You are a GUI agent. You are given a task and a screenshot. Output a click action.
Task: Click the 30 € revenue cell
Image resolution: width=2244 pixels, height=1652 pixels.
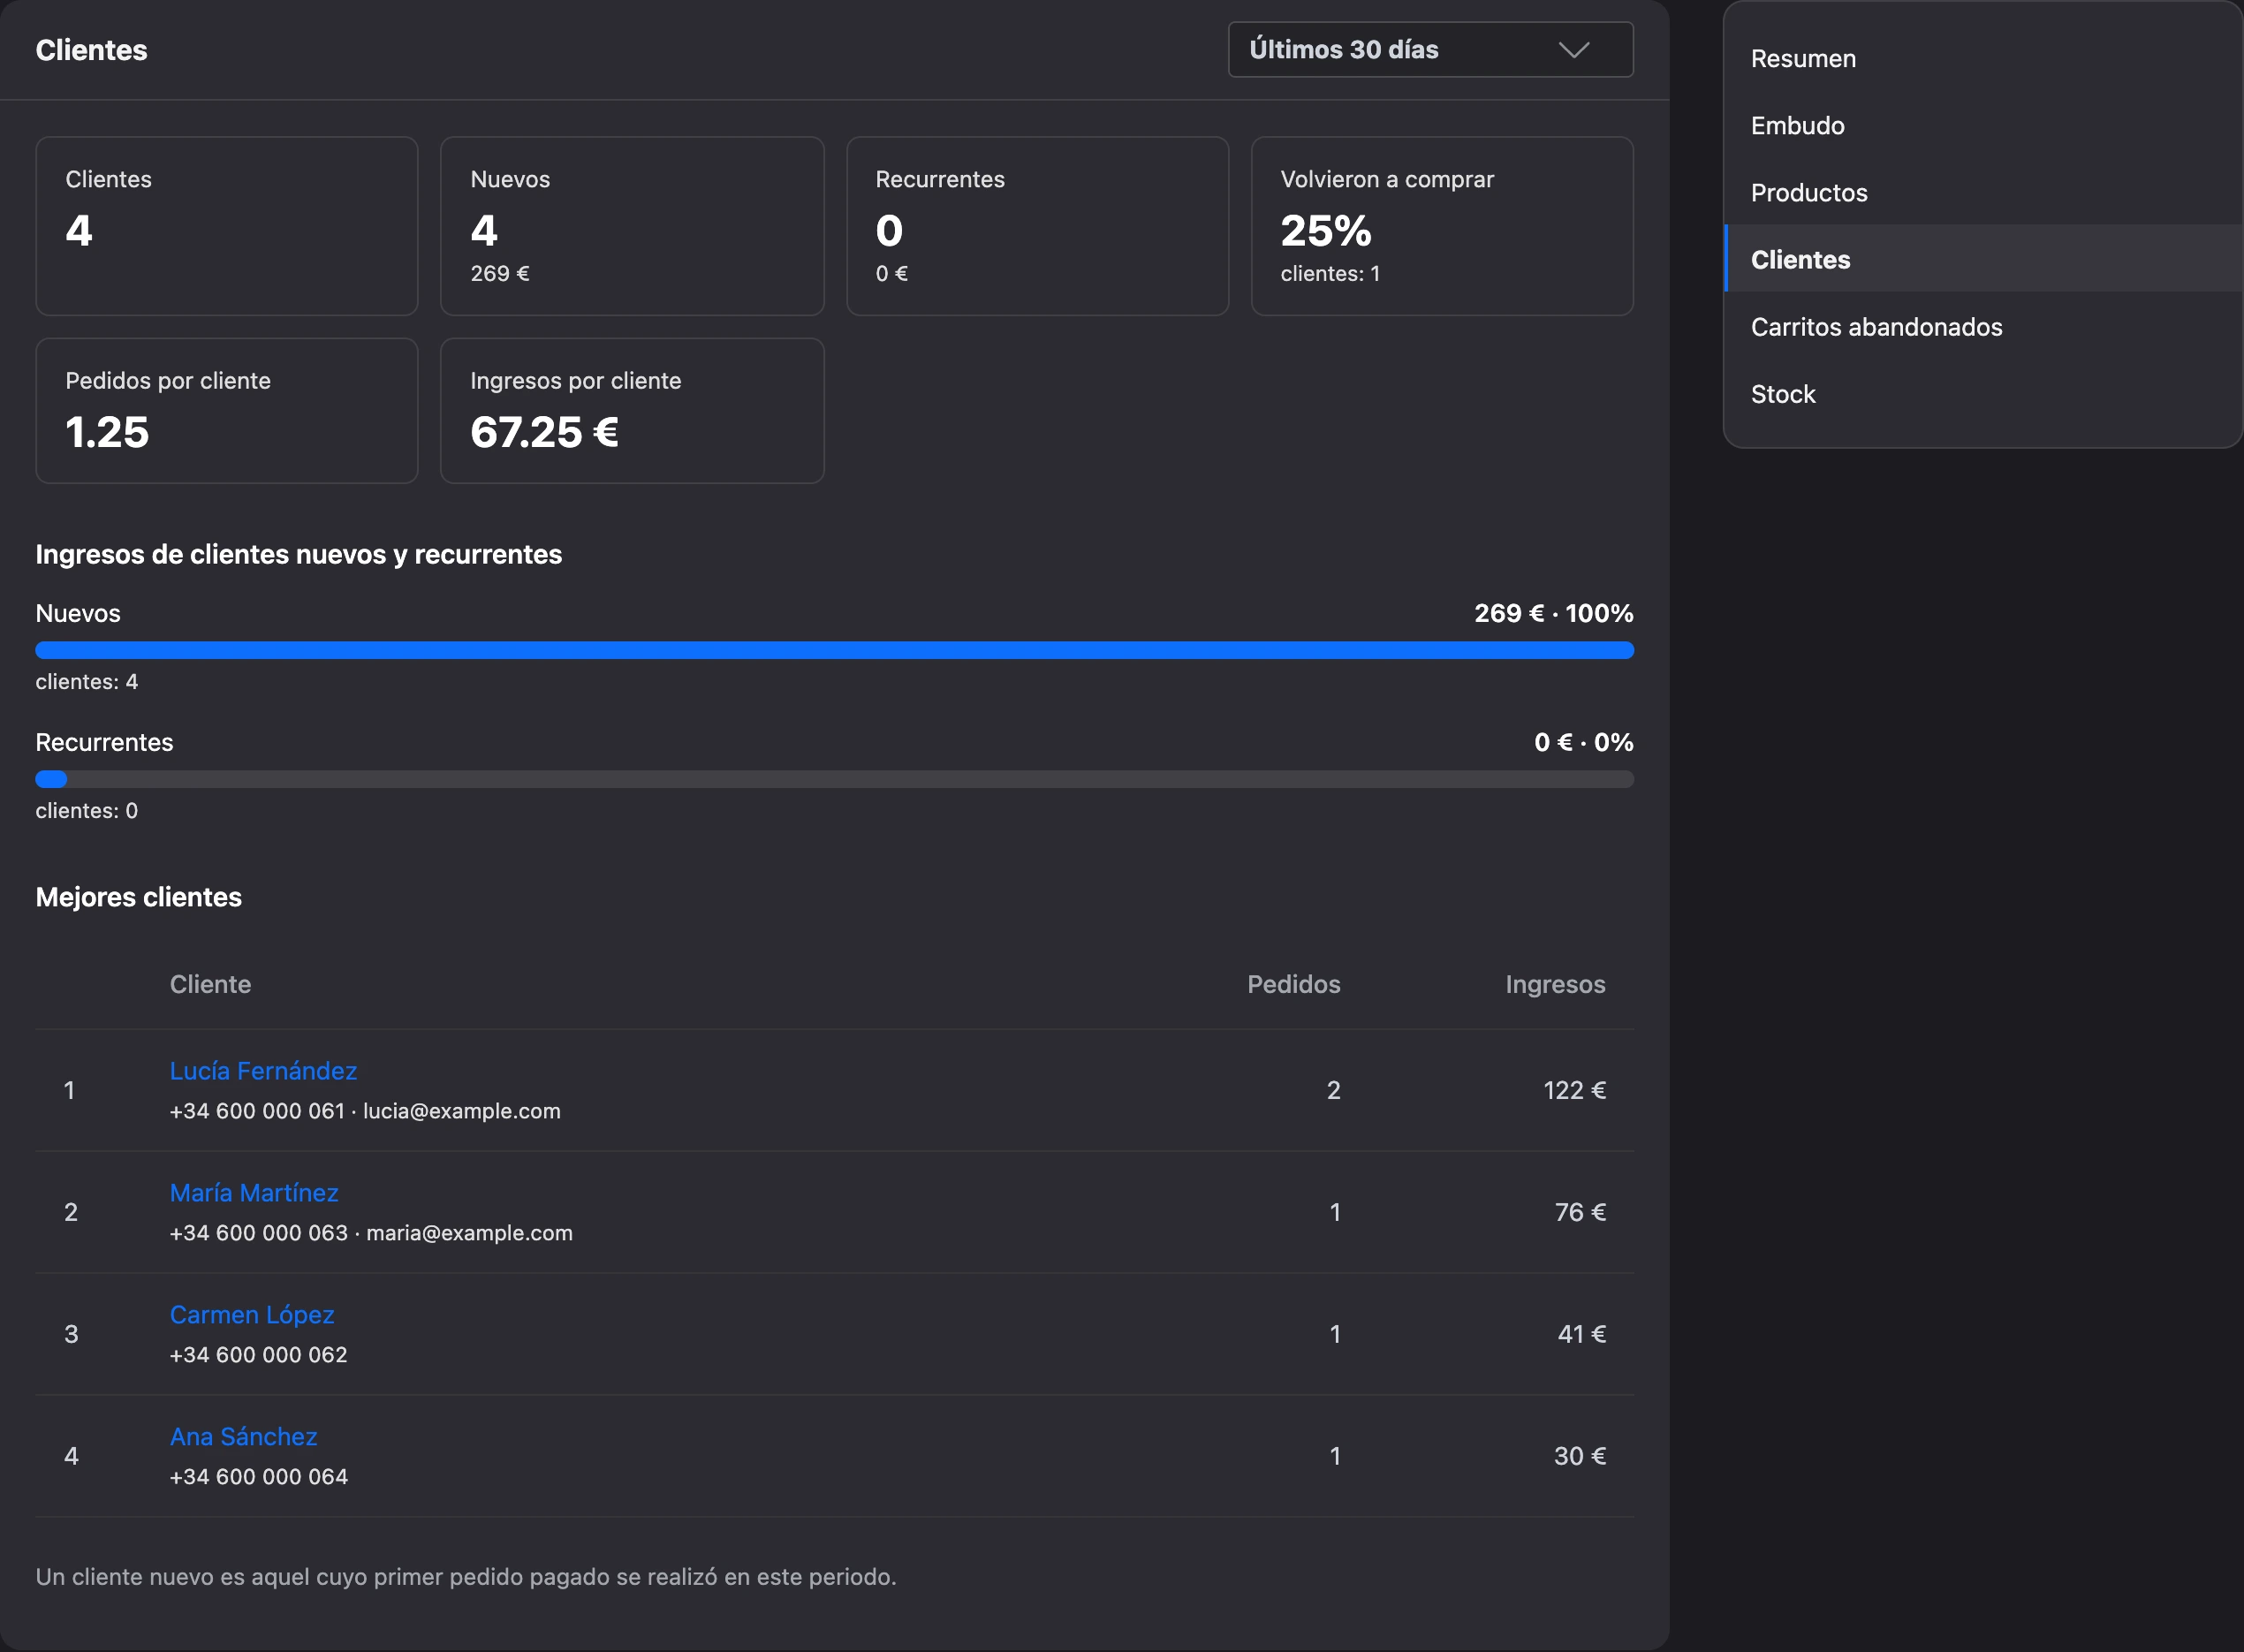[1579, 1456]
